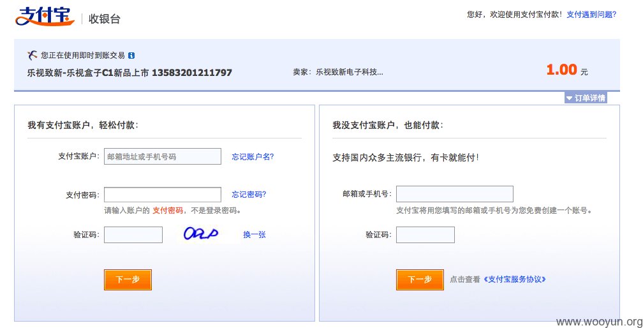Open the 《支付宝服务协议》 link
Image resolution: width=643 pixels, height=328 pixels.
coord(515,280)
